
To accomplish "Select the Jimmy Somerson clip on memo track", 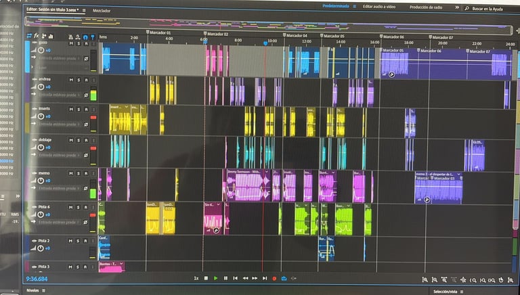I will click(x=248, y=185).
